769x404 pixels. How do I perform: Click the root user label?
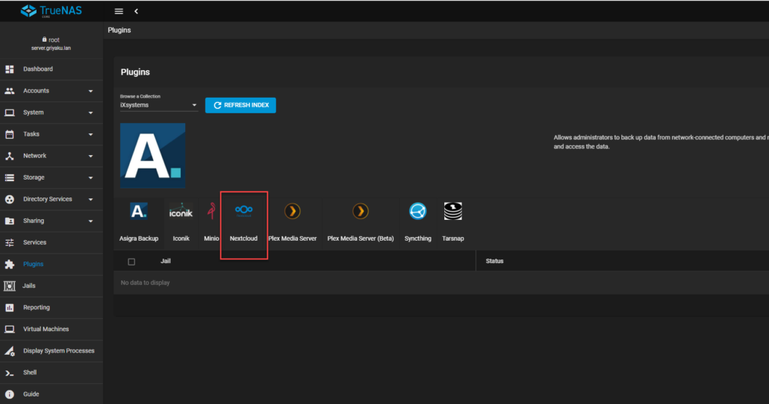[x=51, y=40]
